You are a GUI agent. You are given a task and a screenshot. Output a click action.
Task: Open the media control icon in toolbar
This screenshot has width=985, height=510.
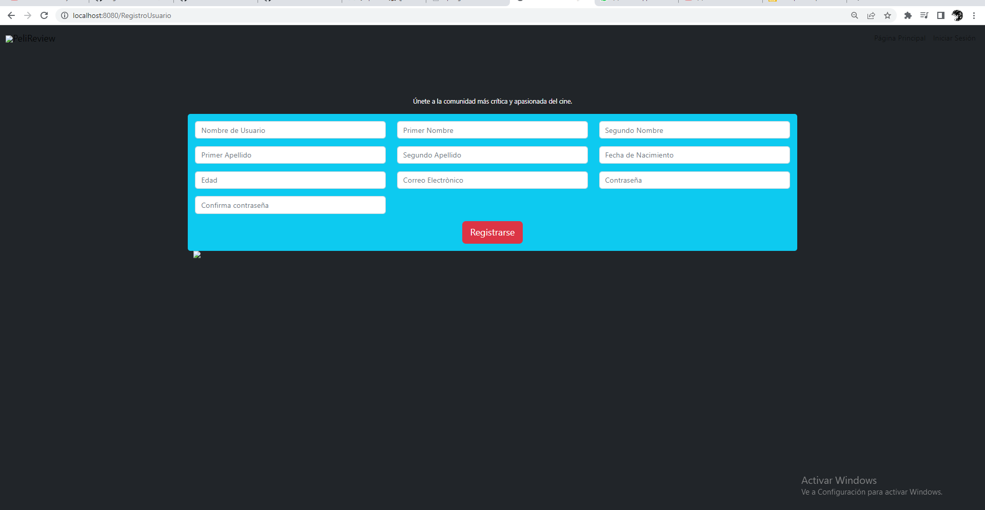(924, 15)
